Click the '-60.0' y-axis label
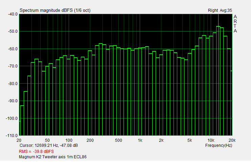Image resolution: width=251 pixels, height=162 pixels. click(x=13, y=49)
